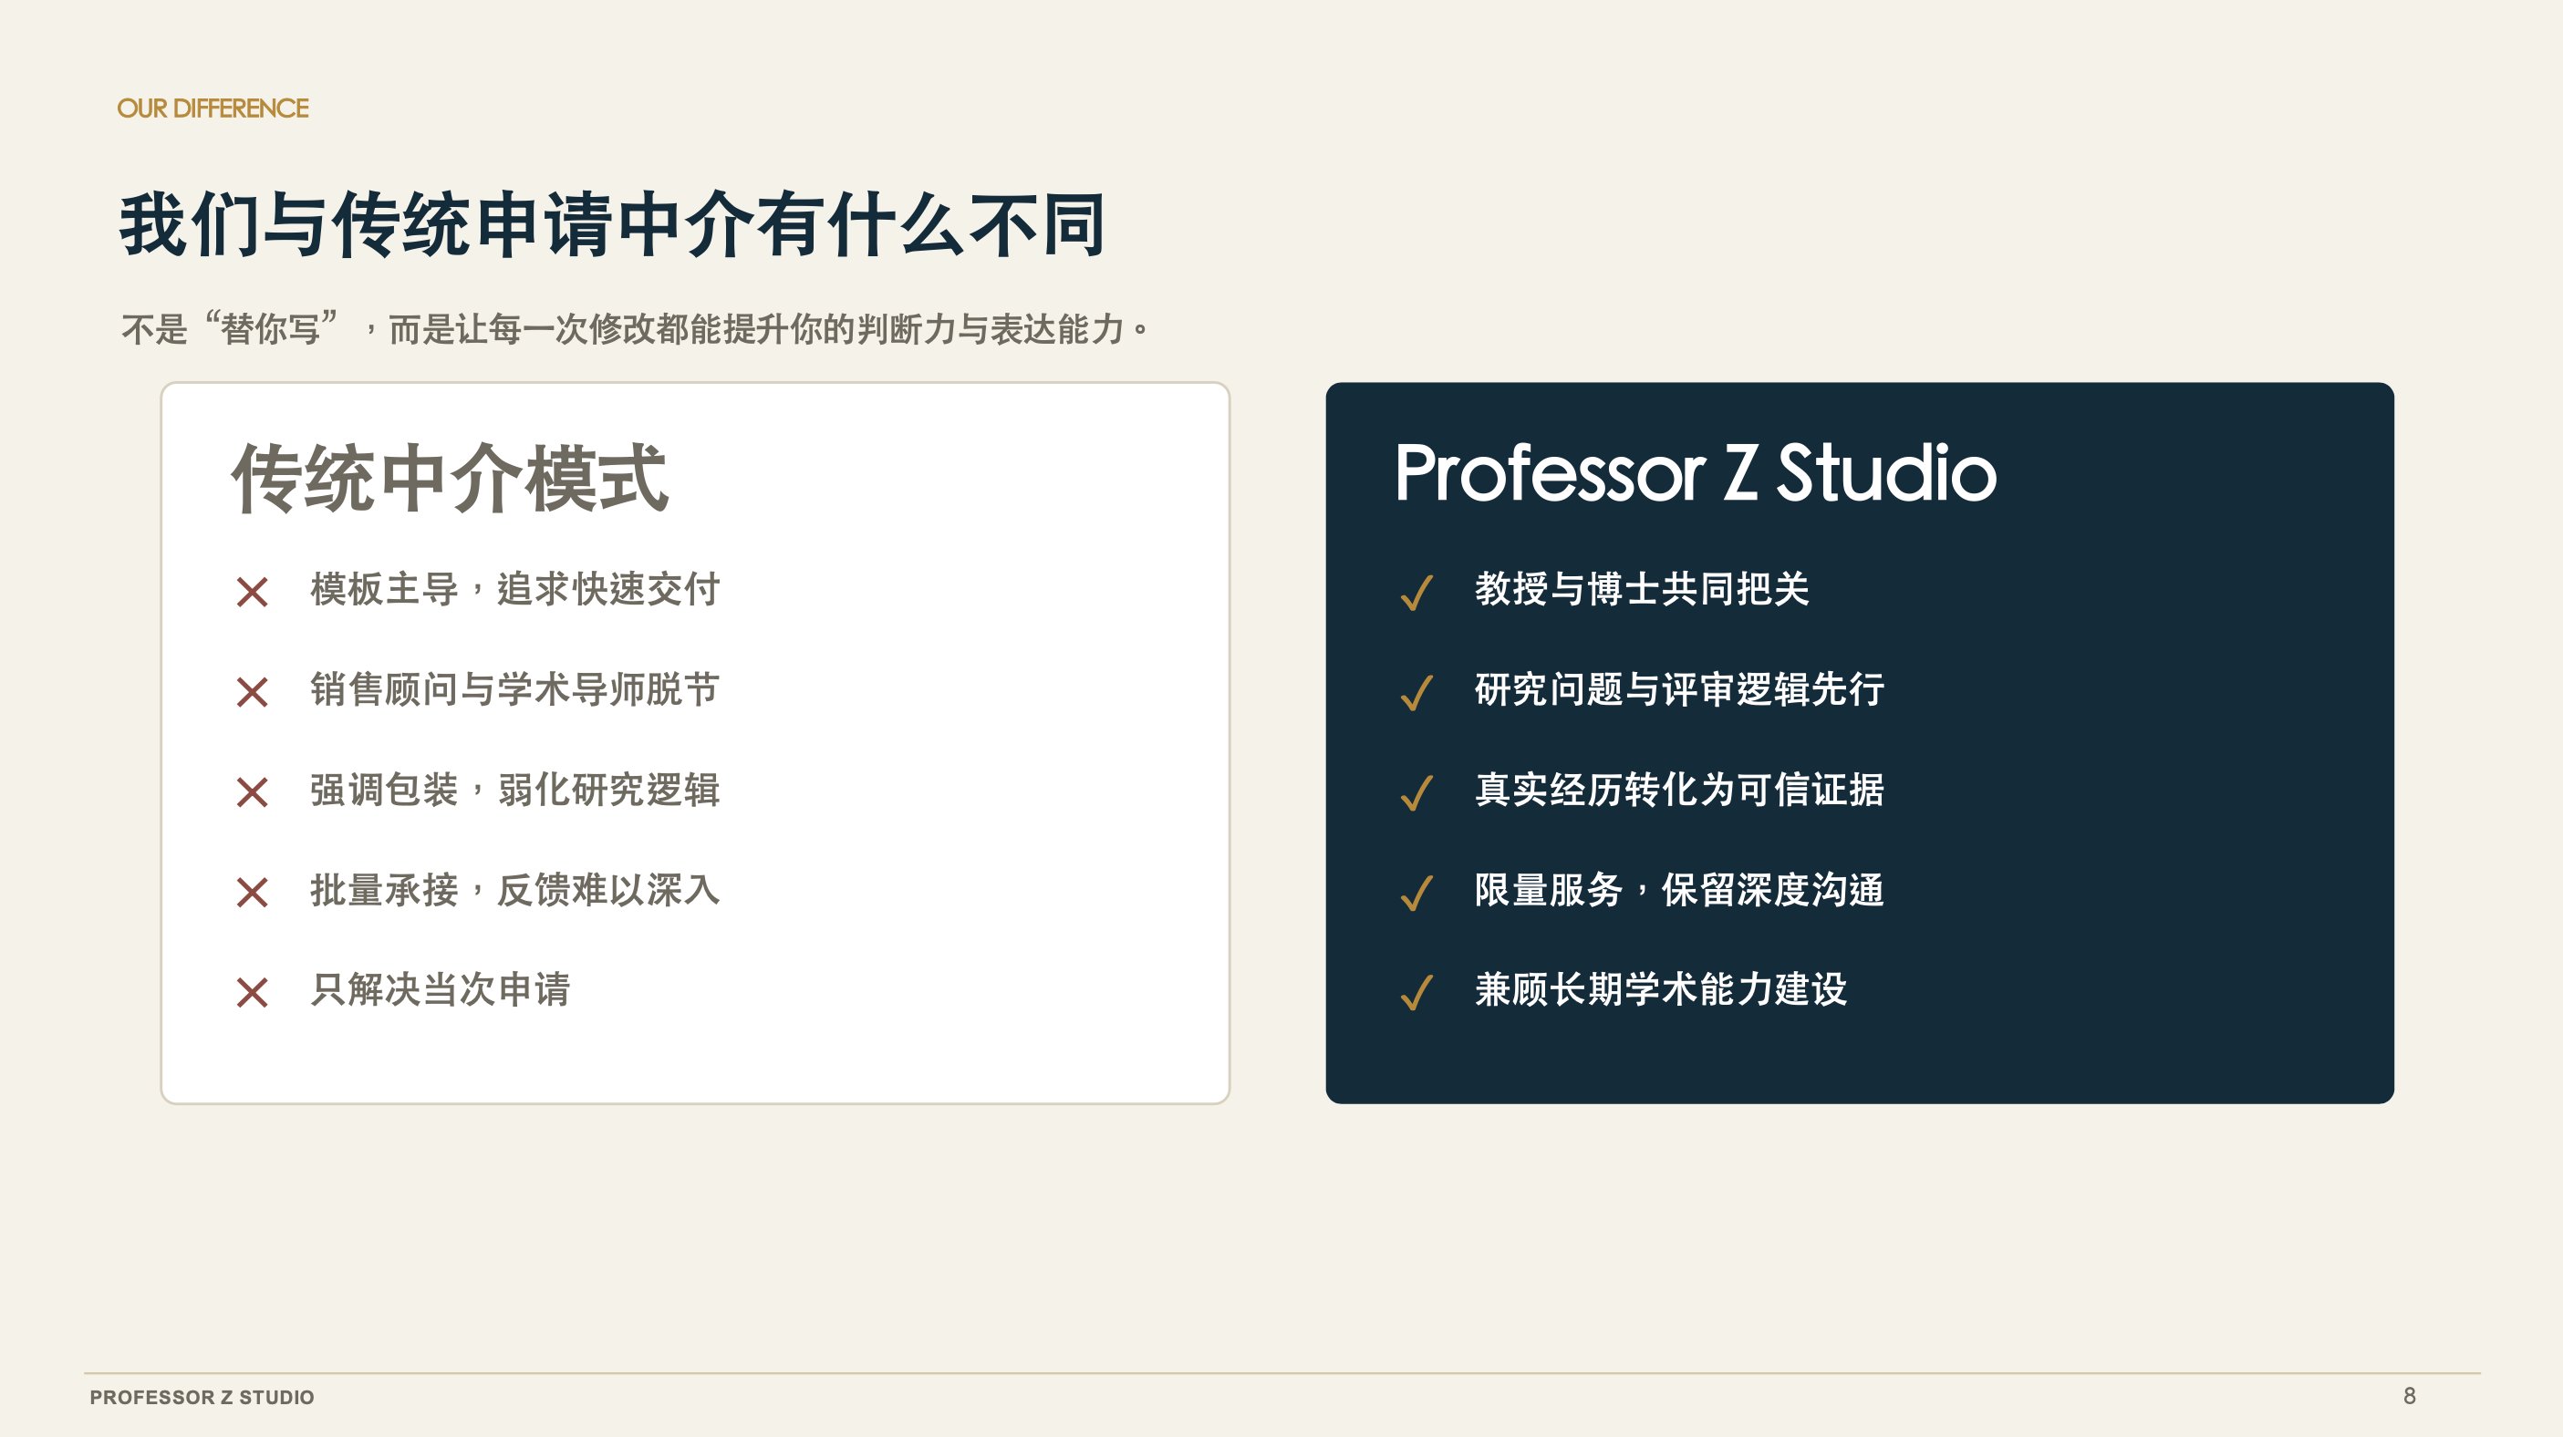2563x1437 pixels.
Task: Click the gold checkmark beside 兼顾长期学术能力建设
Action: coord(1416,991)
